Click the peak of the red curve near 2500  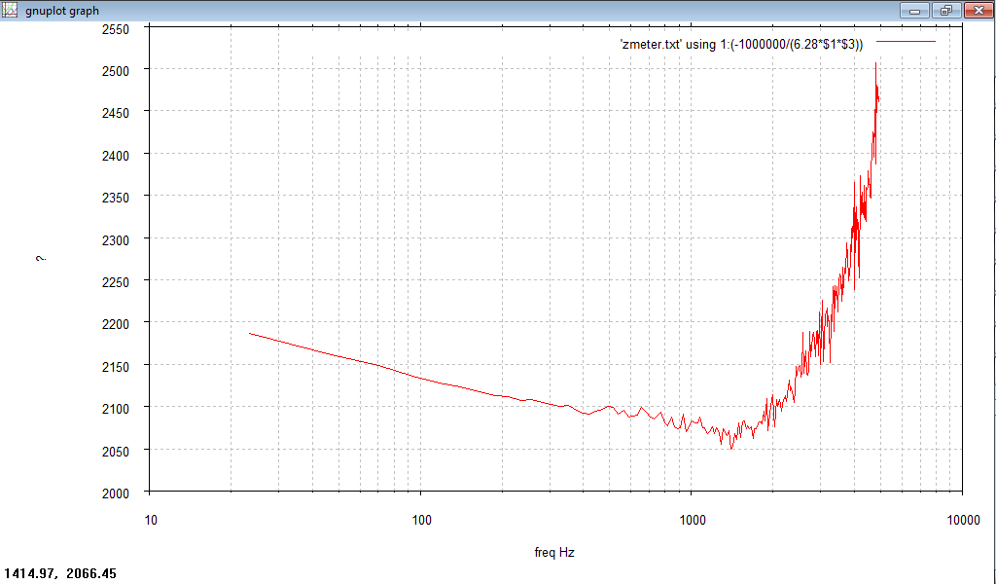876,63
